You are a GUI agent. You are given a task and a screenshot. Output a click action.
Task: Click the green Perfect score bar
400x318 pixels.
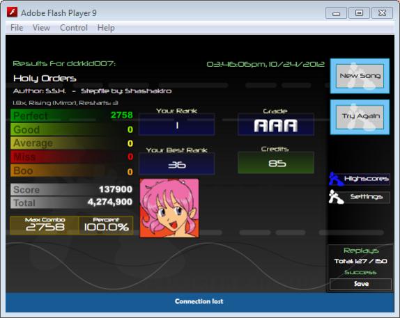(72, 116)
